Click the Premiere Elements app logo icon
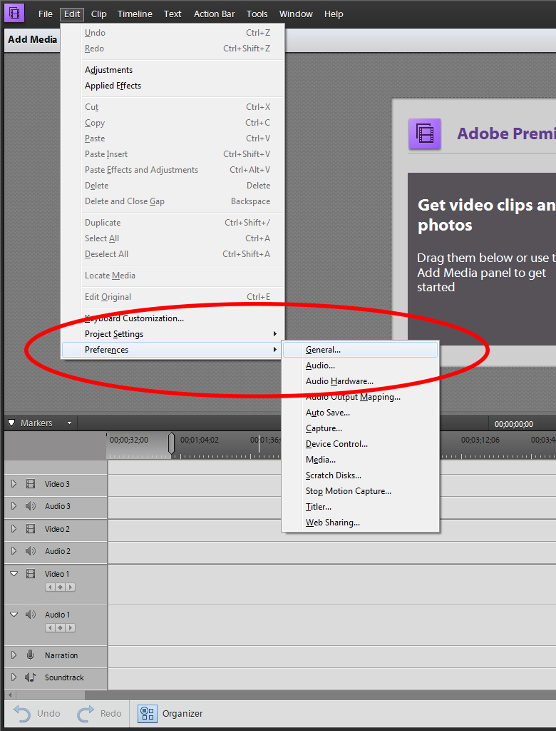Image resolution: width=556 pixels, height=731 pixels. point(14,14)
